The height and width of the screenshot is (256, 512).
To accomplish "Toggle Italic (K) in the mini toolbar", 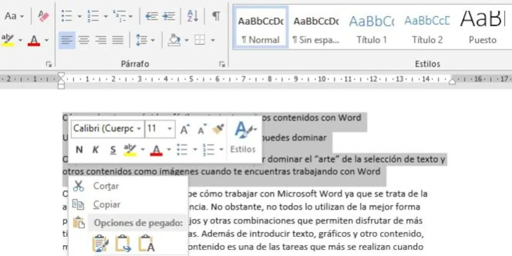I will (96, 149).
